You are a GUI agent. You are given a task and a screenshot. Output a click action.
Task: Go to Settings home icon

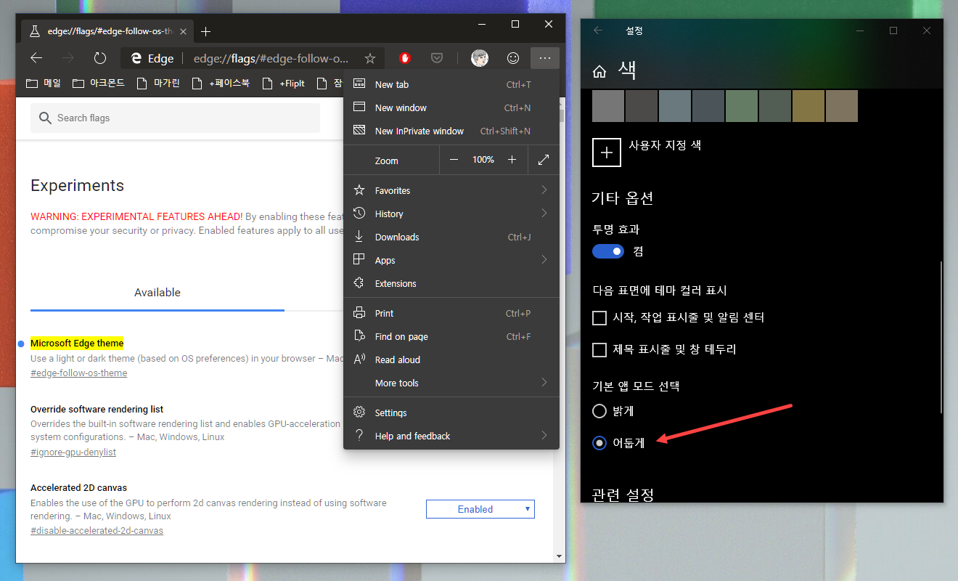[599, 71]
